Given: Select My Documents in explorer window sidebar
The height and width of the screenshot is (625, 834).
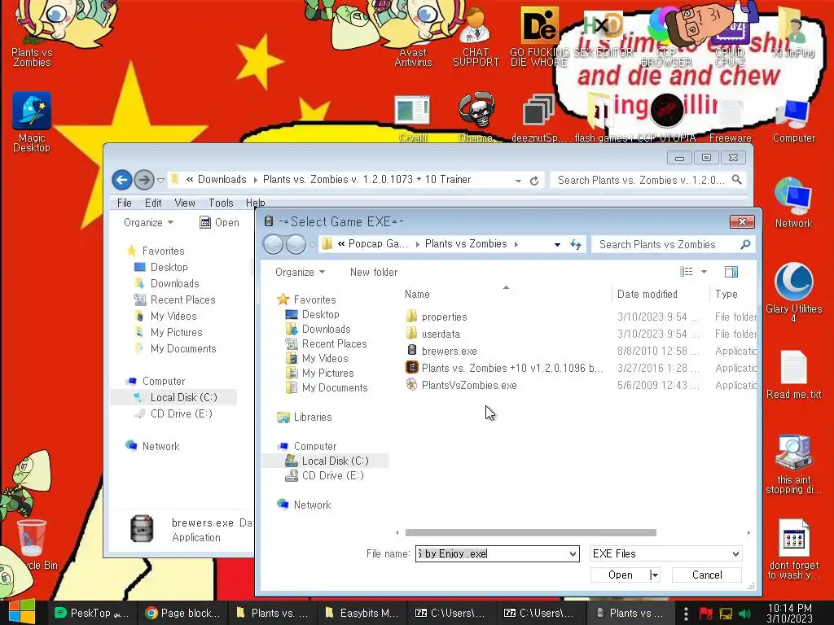Looking at the screenshot, I should 175,348.
